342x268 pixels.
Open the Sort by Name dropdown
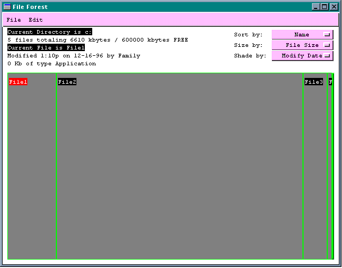point(302,35)
